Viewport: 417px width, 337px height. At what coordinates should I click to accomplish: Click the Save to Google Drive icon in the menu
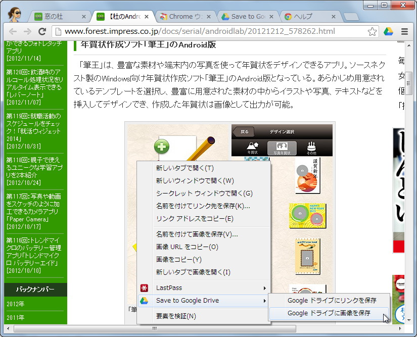click(x=144, y=301)
